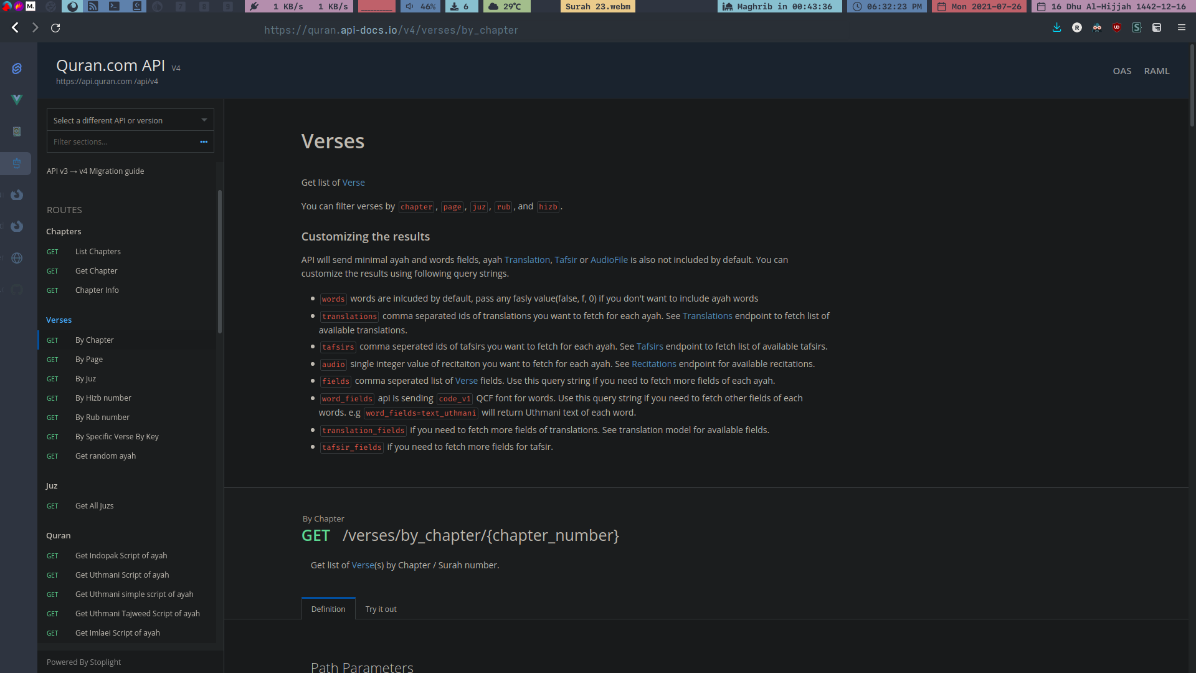Follow the Tafsir link in description
1196x673 pixels.
click(566, 260)
